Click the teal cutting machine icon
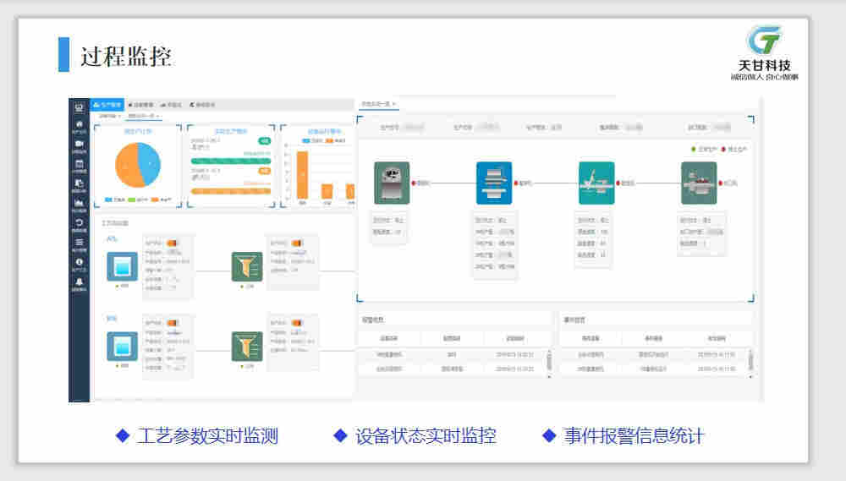The width and height of the screenshot is (846, 481). [x=596, y=183]
